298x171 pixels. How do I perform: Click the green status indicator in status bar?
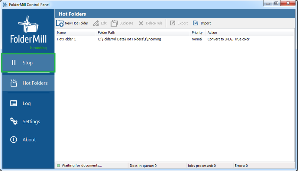(x=59, y=166)
